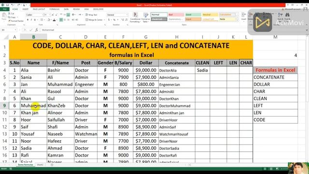Image resolution: width=309 pixels, height=174 pixels.
Task: Save the workbook from quick access toolbar
Action: point(8,5)
